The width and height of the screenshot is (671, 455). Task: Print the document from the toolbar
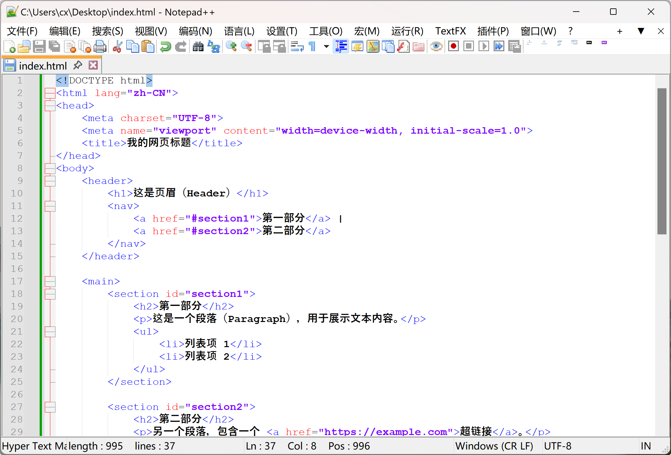100,46
